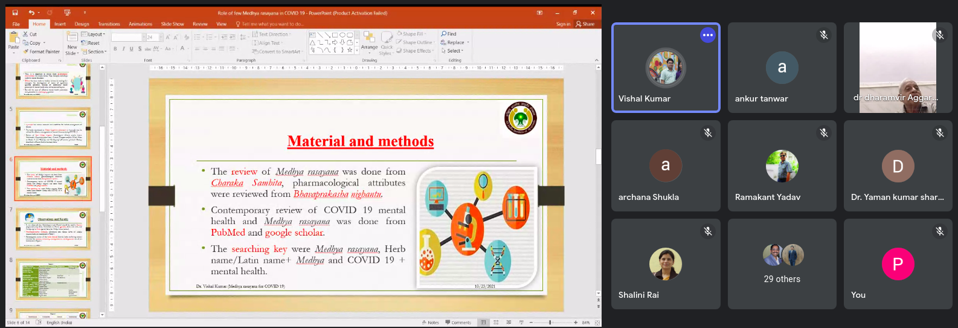Toggle Italic formatting
This screenshot has height=328, width=958.
(123, 49)
